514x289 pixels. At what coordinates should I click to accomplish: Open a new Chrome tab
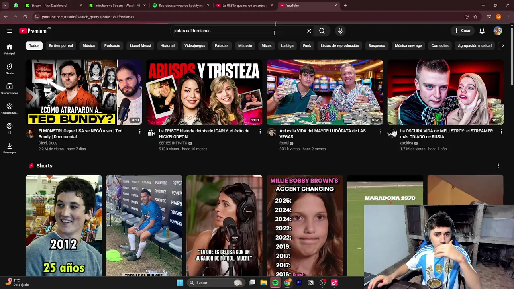[x=345, y=6]
